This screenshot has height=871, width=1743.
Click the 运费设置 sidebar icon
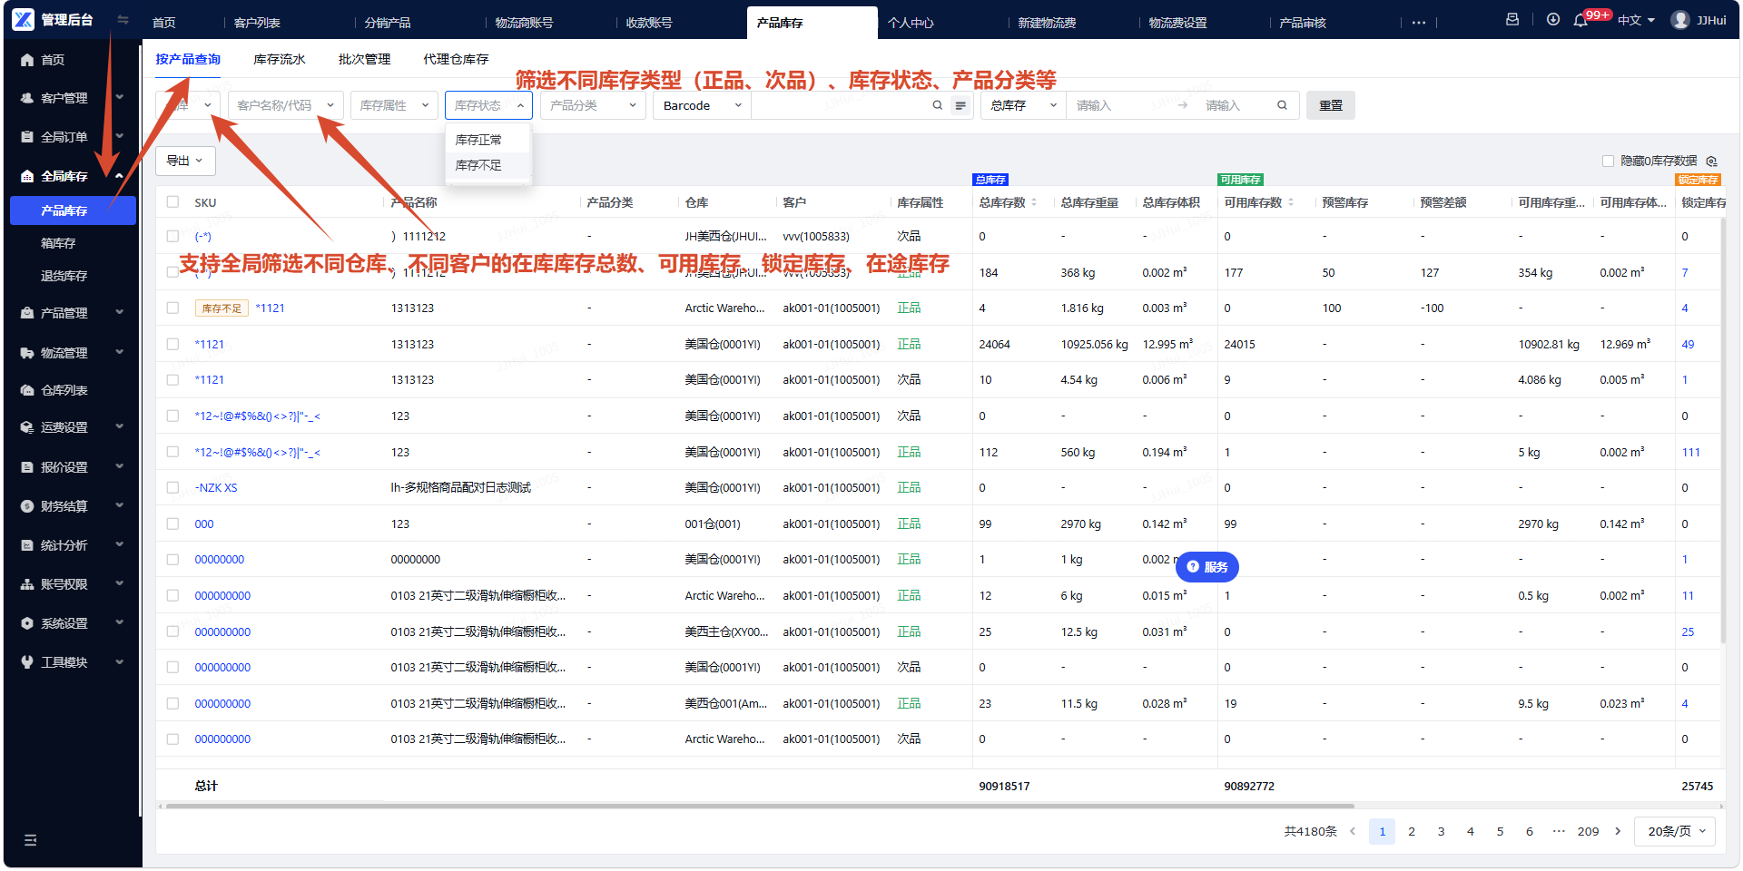coord(27,427)
